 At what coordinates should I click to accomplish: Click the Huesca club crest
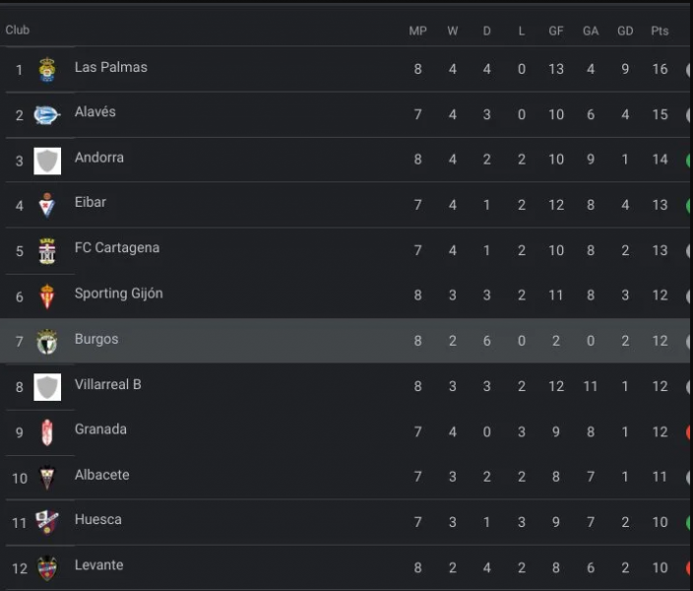[47, 522]
